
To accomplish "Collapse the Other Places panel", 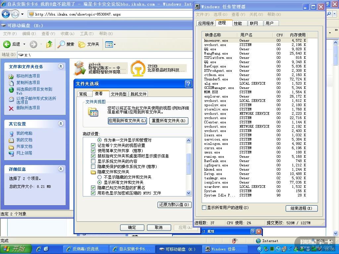I will [61, 124].
